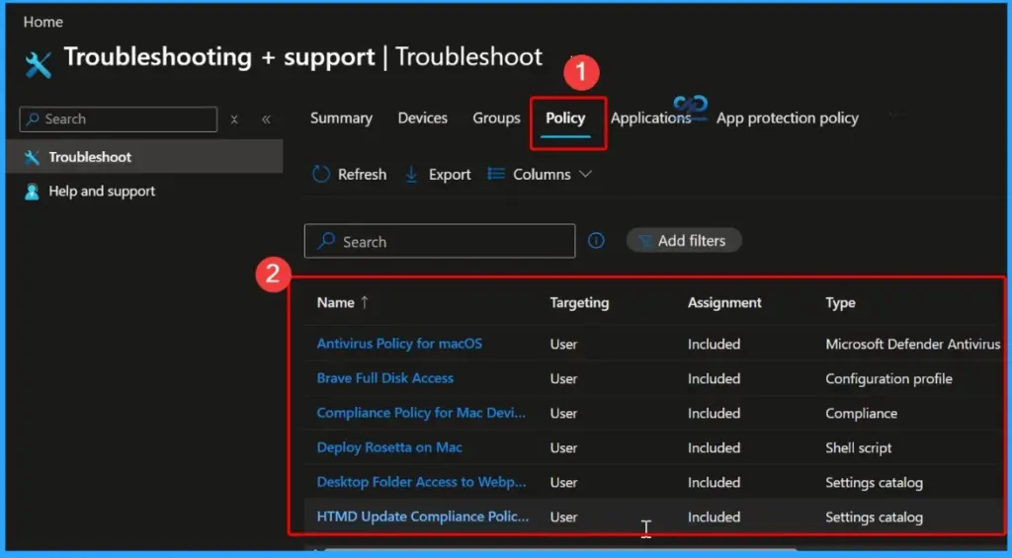
Task: Click the Refresh circular arrow icon
Action: coord(321,174)
